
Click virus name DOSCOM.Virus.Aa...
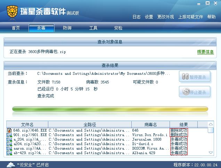(150, 149)
